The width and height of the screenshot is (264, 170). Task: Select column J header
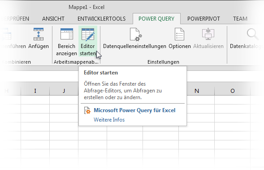click(x=64, y=91)
